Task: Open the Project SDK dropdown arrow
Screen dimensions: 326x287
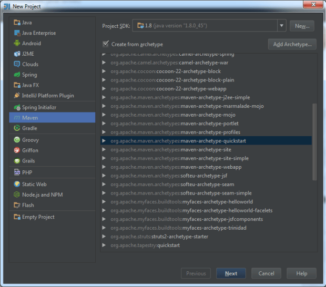Action: click(x=281, y=26)
